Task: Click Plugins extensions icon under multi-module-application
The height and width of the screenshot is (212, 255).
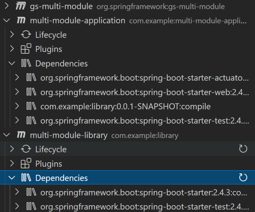Action: pyautogui.click(x=26, y=49)
